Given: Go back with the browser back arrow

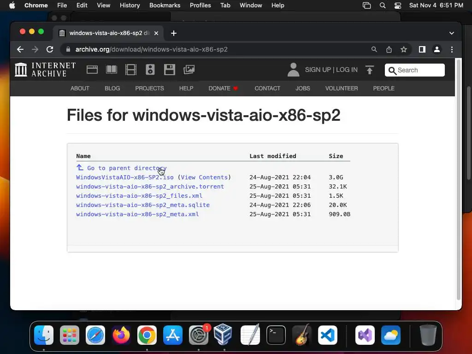Looking at the screenshot, I should pos(20,49).
